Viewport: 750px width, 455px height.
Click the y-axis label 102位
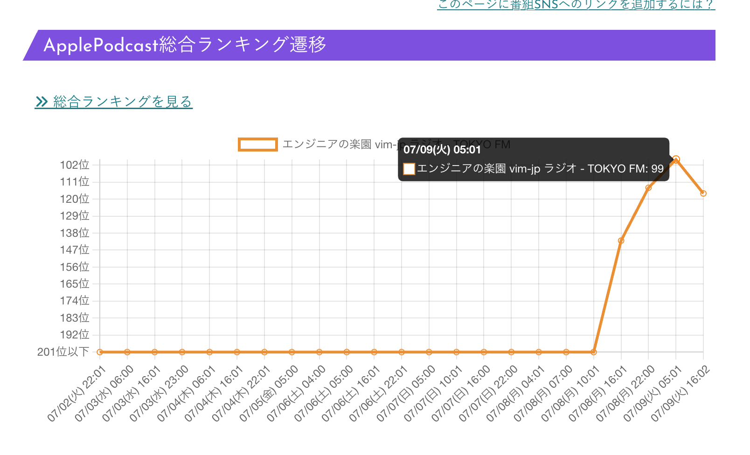tap(76, 165)
